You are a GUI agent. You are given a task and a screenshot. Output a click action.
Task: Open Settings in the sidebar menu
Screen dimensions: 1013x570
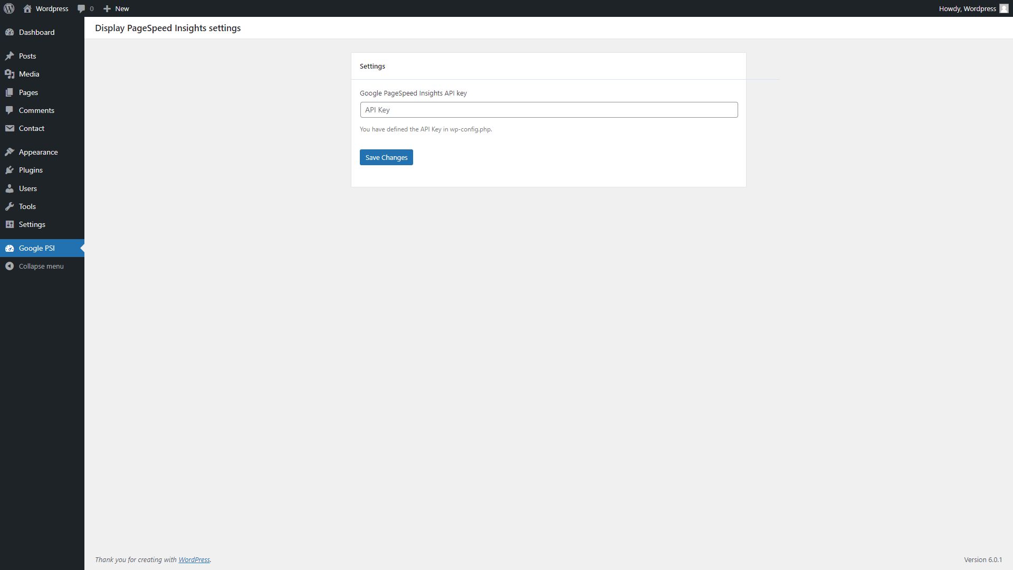point(42,224)
